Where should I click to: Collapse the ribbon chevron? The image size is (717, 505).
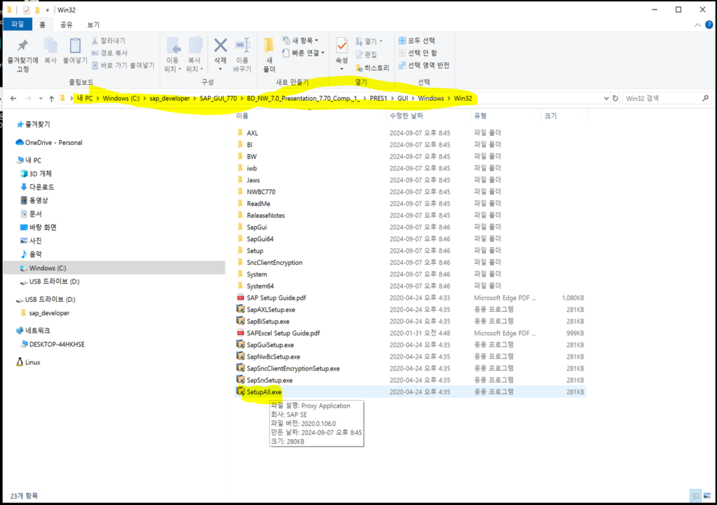point(697,25)
